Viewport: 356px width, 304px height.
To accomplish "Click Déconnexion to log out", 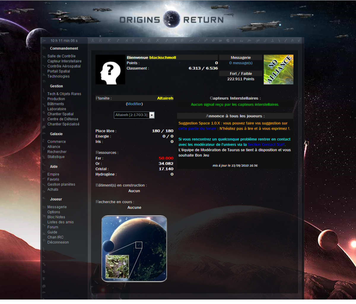I will (58, 242).
